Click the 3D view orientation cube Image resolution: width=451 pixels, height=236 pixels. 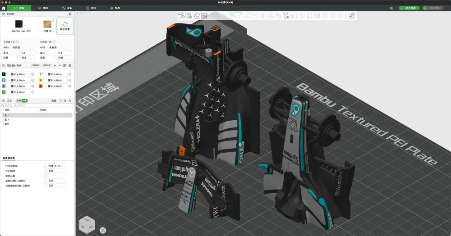tap(87, 224)
